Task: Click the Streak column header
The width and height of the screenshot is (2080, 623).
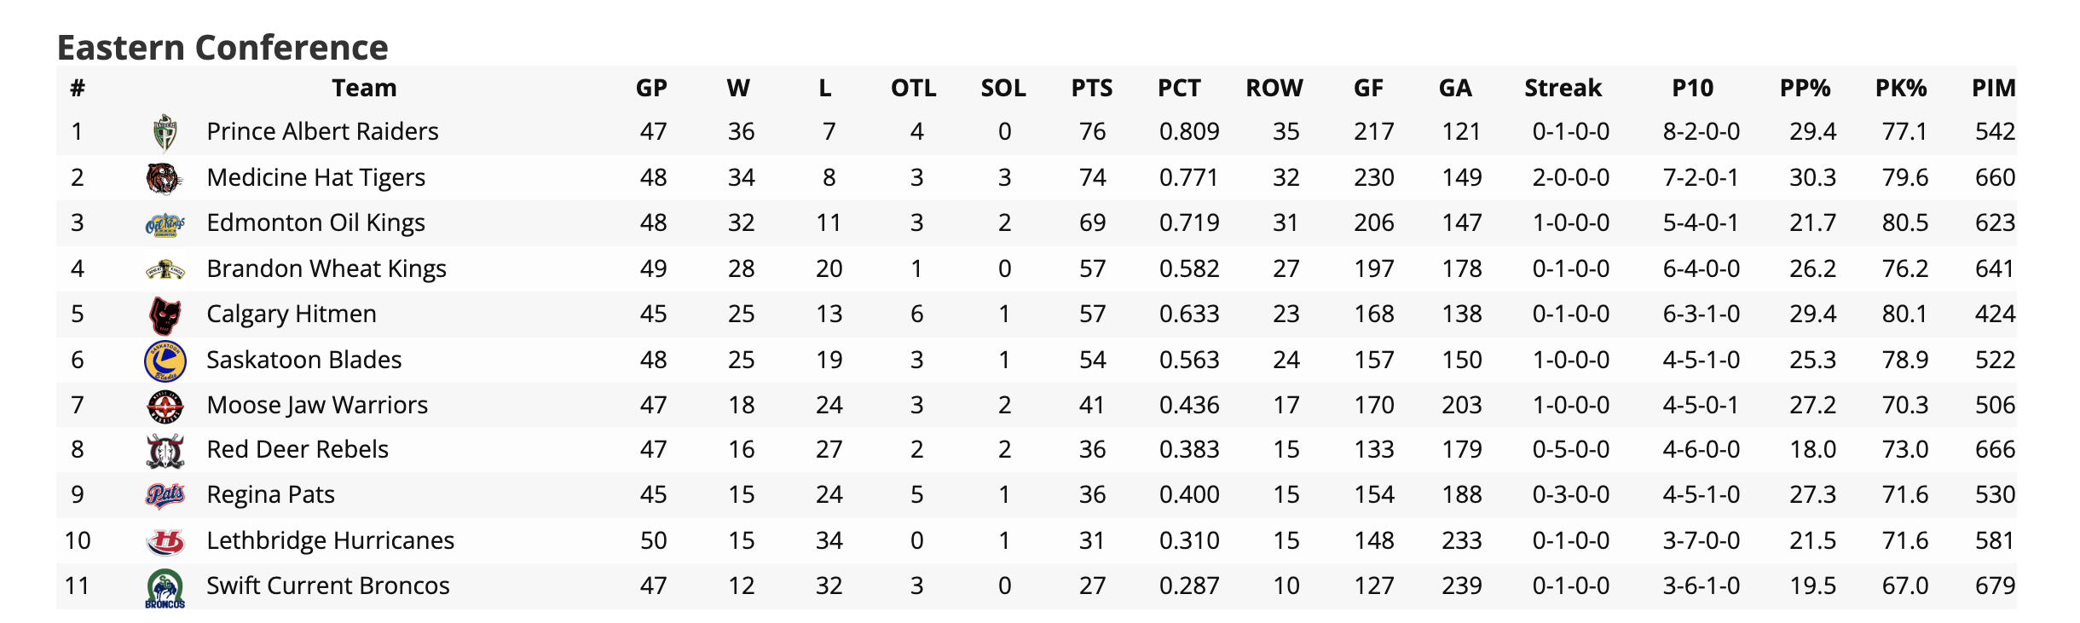Action: click(1563, 89)
